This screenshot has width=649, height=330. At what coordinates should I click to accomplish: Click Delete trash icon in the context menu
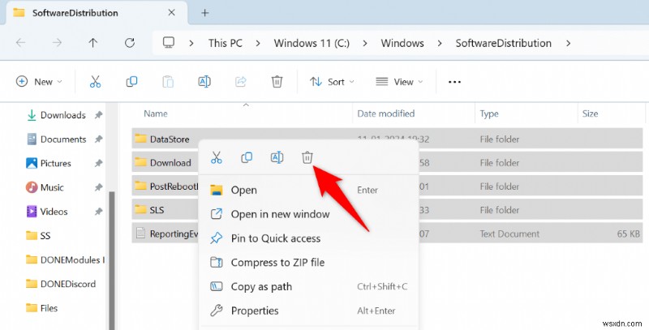(307, 157)
